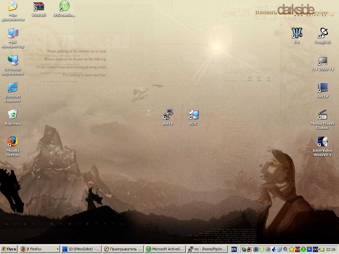Select the USDownloader desktop icon
Viewport: 339px width, 254px height.
64,7
